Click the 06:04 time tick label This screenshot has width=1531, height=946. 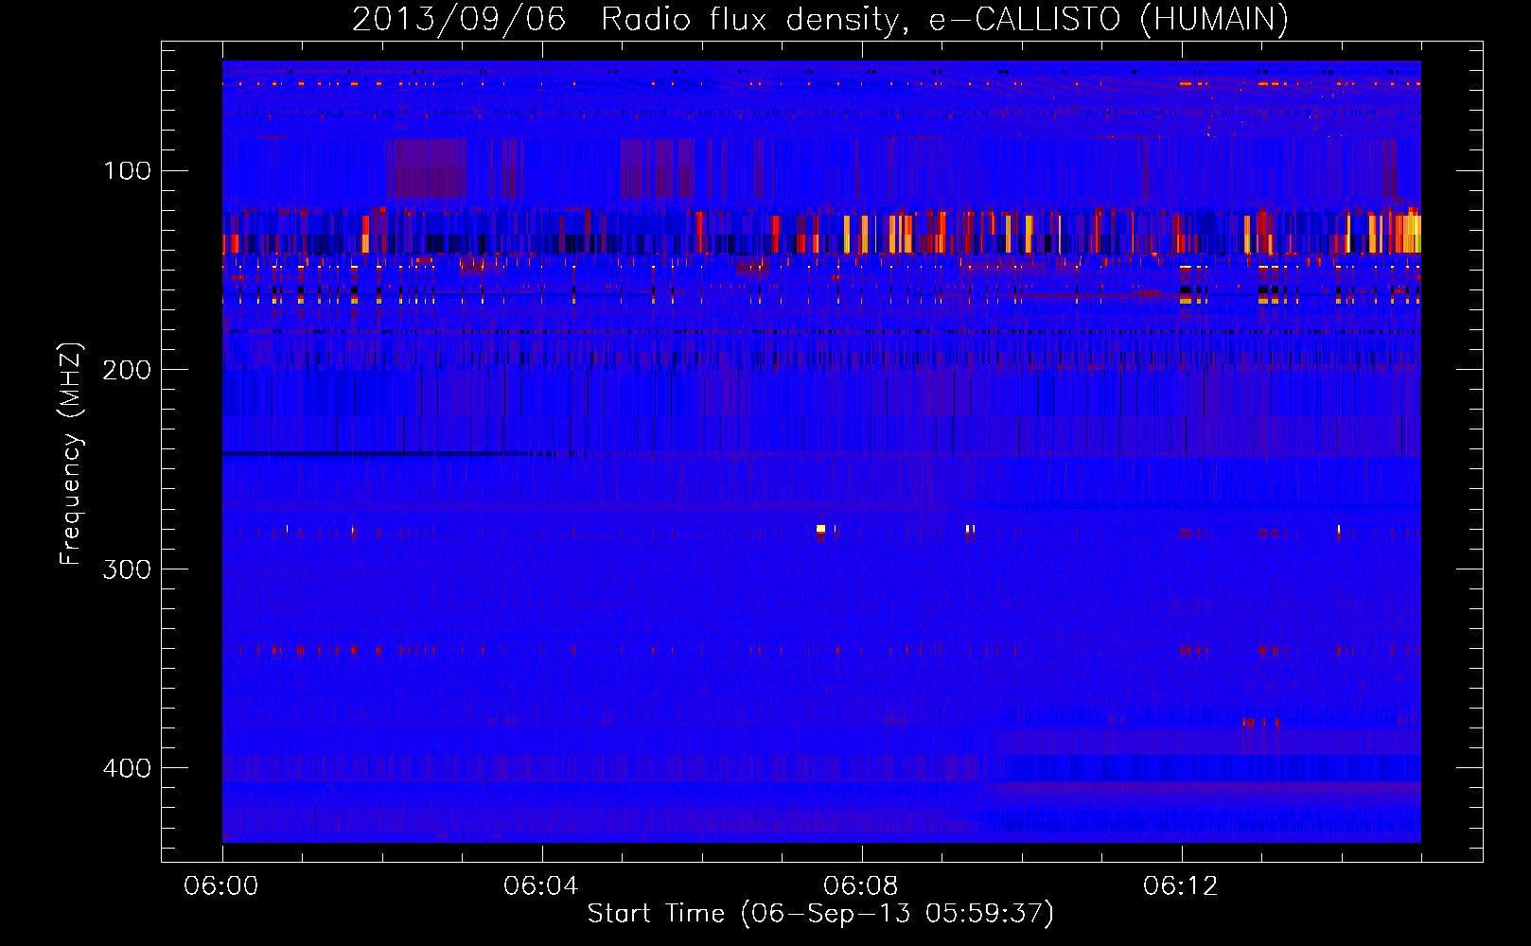pyautogui.click(x=541, y=886)
